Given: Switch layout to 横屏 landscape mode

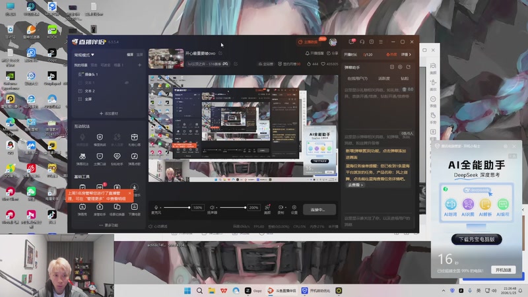Looking at the screenshot, I should click(x=130, y=55).
